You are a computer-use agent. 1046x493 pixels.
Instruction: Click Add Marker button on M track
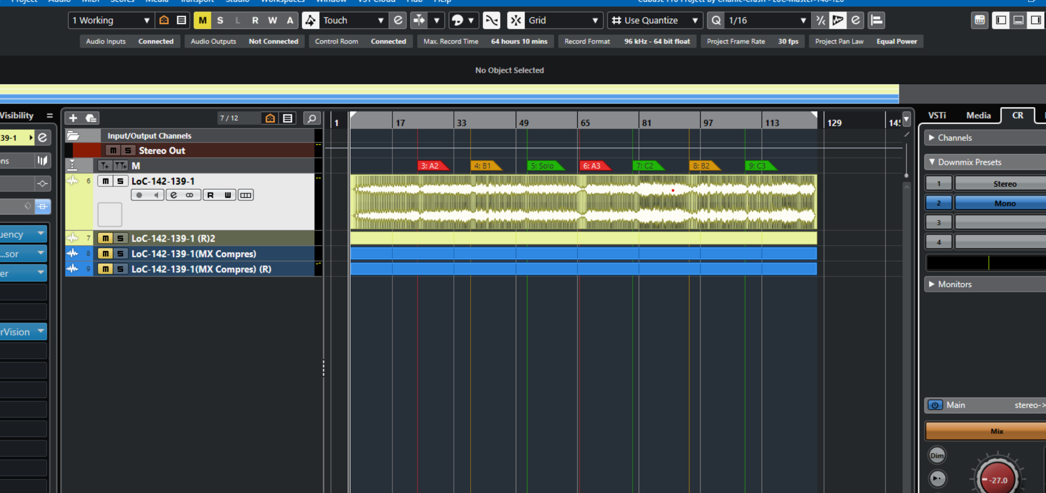point(105,166)
